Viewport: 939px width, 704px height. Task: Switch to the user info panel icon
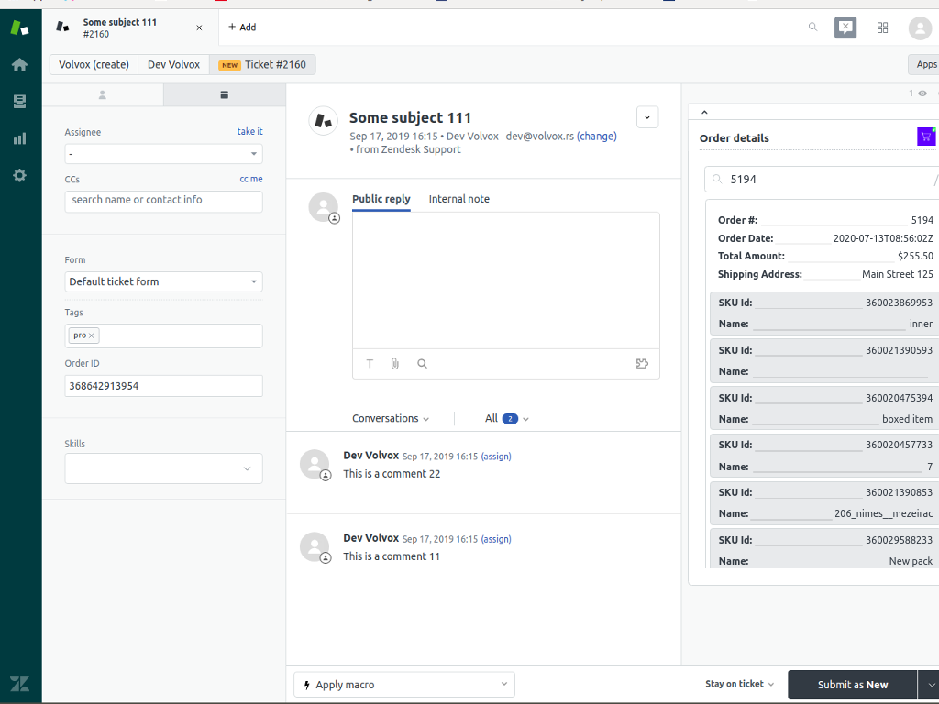[103, 94]
